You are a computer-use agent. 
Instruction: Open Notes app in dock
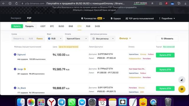pyautogui.click(x=113, y=102)
